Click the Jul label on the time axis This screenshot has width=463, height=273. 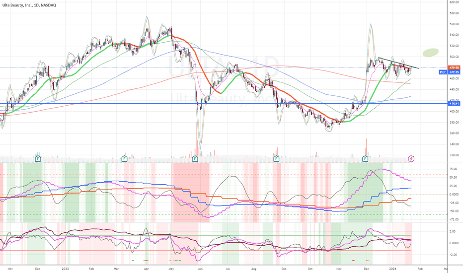228,269
